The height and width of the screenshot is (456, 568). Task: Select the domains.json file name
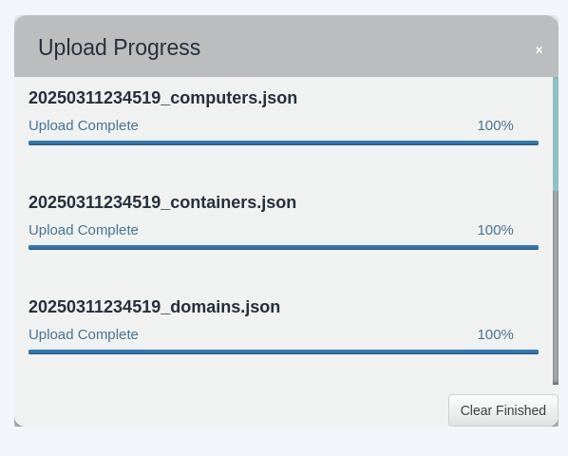[154, 307]
